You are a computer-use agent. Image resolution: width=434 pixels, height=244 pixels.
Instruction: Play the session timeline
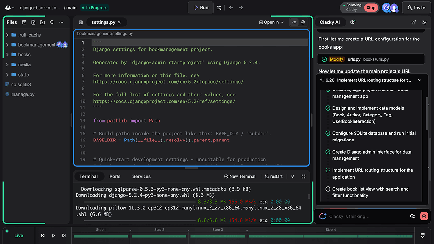(53, 236)
